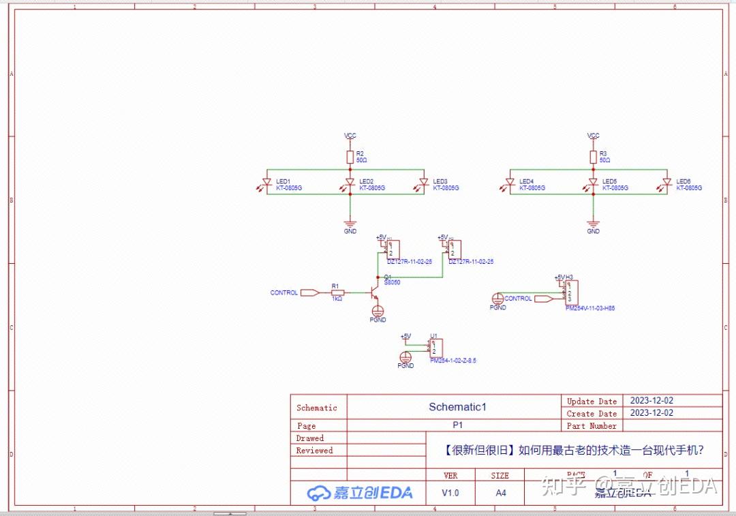
Task: Click the KT-0805G label beside LED1
Action: pyautogui.click(x=289, y=188)
